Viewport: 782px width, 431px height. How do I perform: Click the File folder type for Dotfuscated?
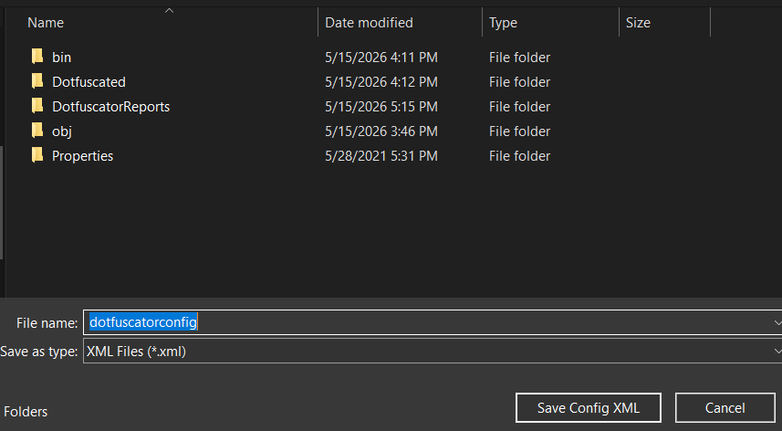(520, 82)
